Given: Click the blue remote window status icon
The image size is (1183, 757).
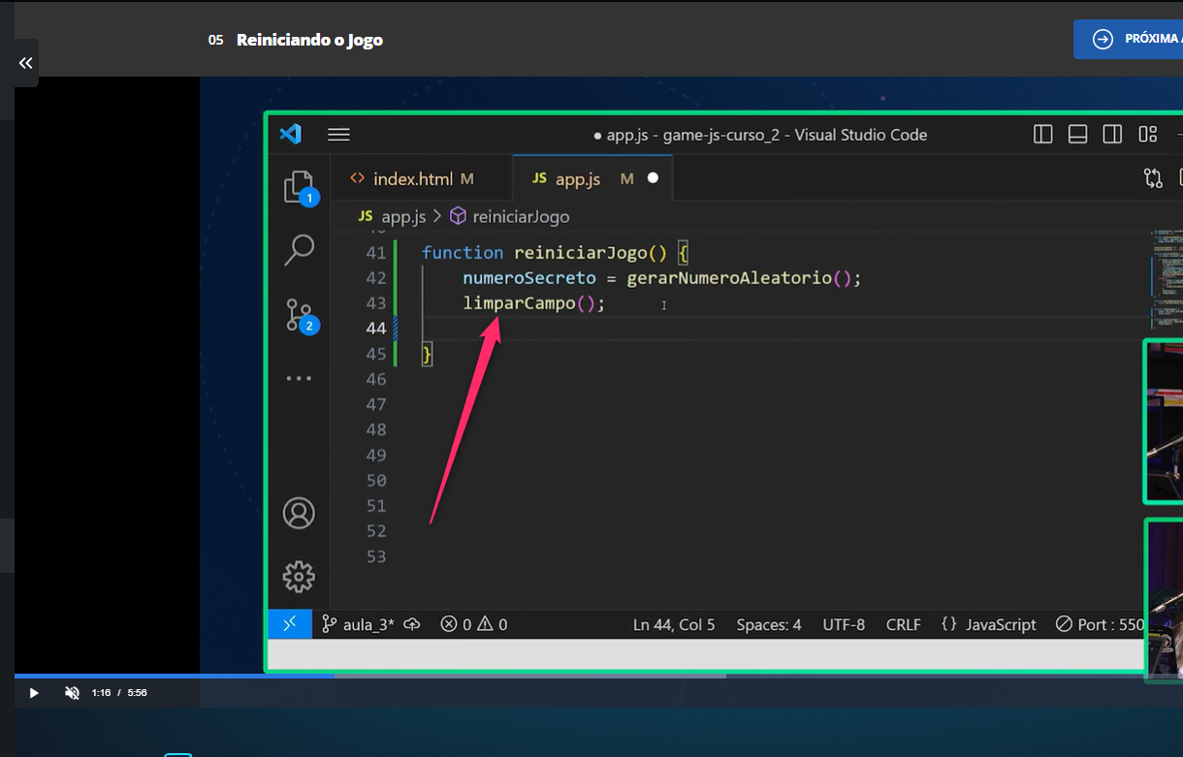Looking at the screenshot, I should [290, 624].
